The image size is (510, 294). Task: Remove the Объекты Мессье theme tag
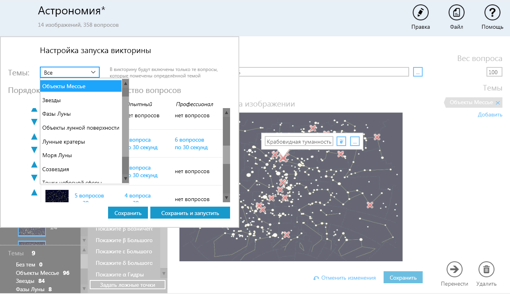coord(497,103)
